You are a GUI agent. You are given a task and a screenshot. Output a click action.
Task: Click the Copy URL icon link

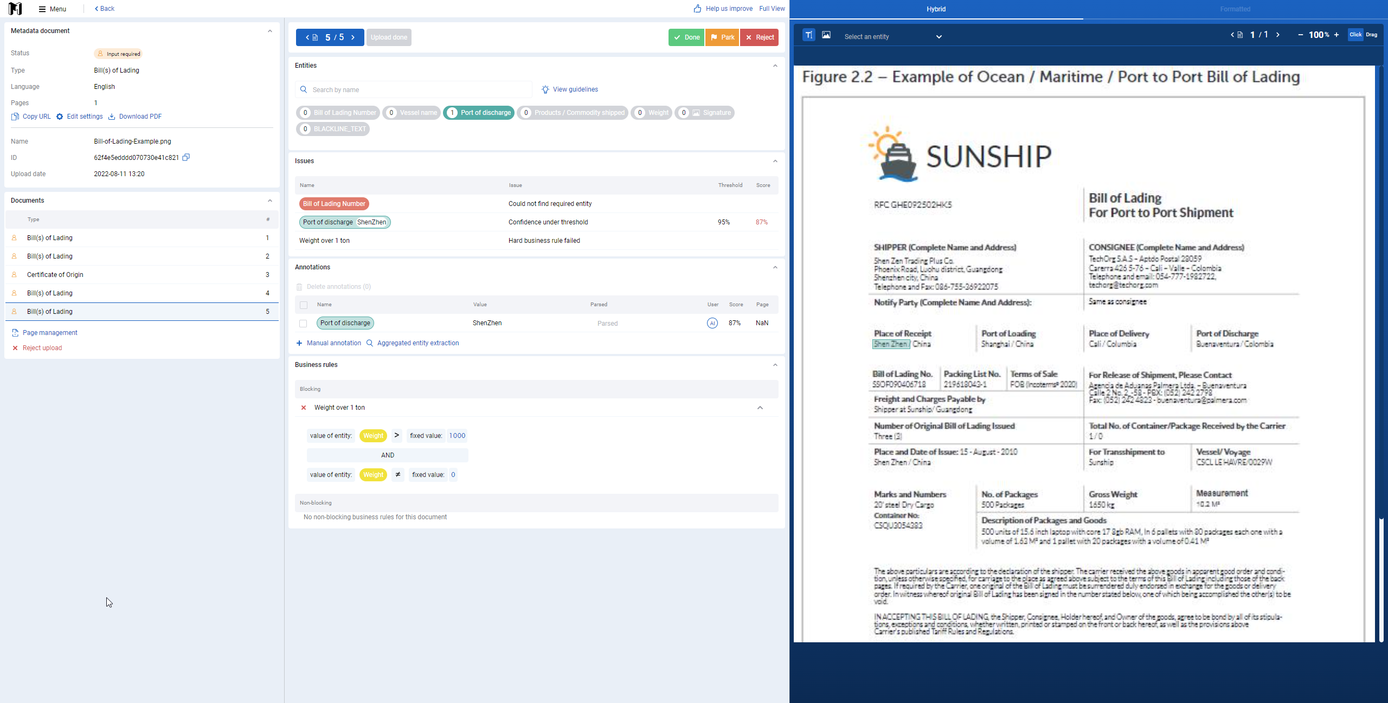[x=31, y=117]
